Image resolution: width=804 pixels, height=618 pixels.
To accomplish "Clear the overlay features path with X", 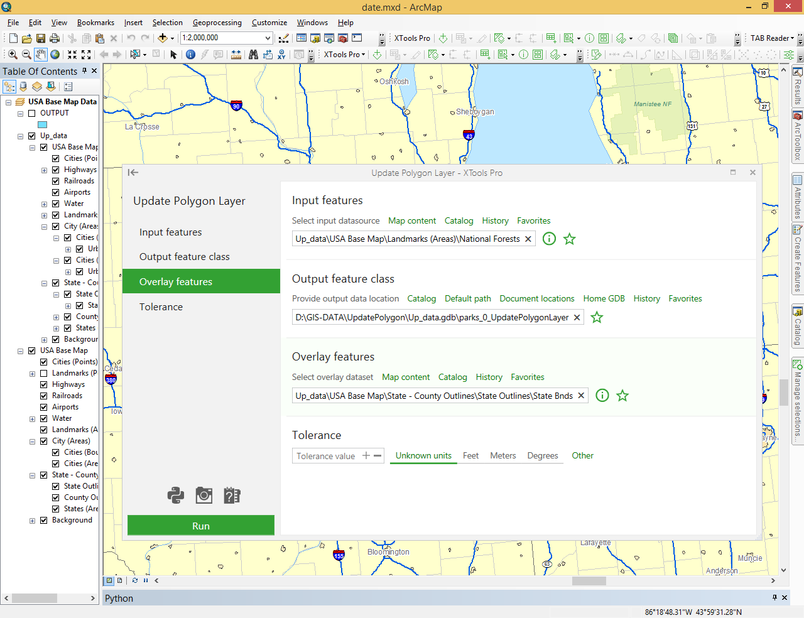I will coord(581,395).
